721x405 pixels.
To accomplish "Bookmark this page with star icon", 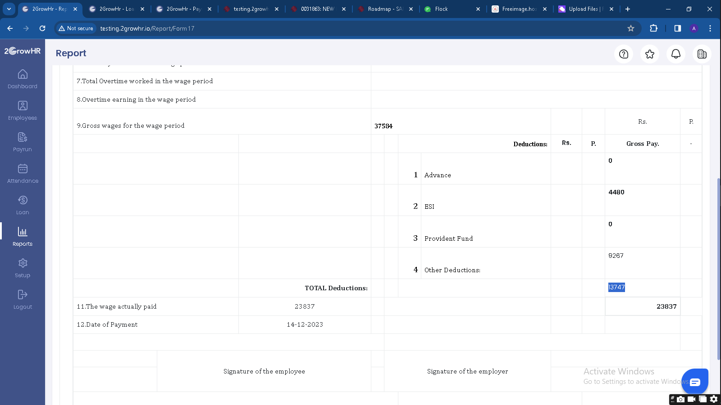I will 631,28.
